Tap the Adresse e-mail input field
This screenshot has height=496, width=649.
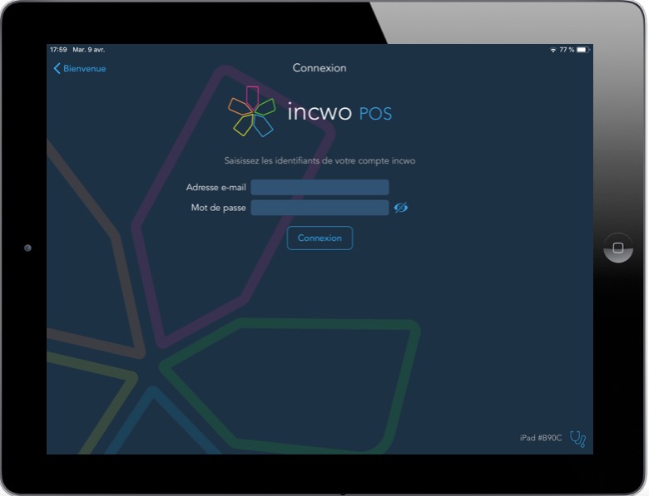(320, 187)
